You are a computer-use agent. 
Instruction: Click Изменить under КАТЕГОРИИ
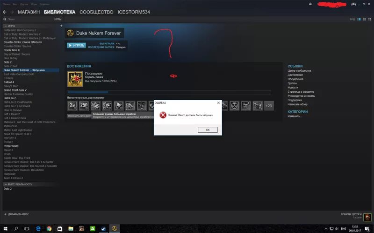295,116
